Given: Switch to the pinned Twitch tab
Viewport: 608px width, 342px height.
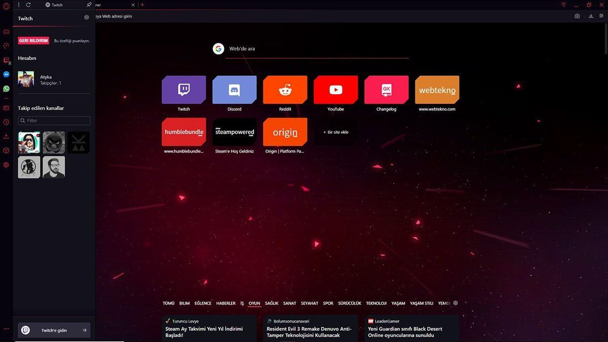Looking at the screenshot, I should (53, 5).
